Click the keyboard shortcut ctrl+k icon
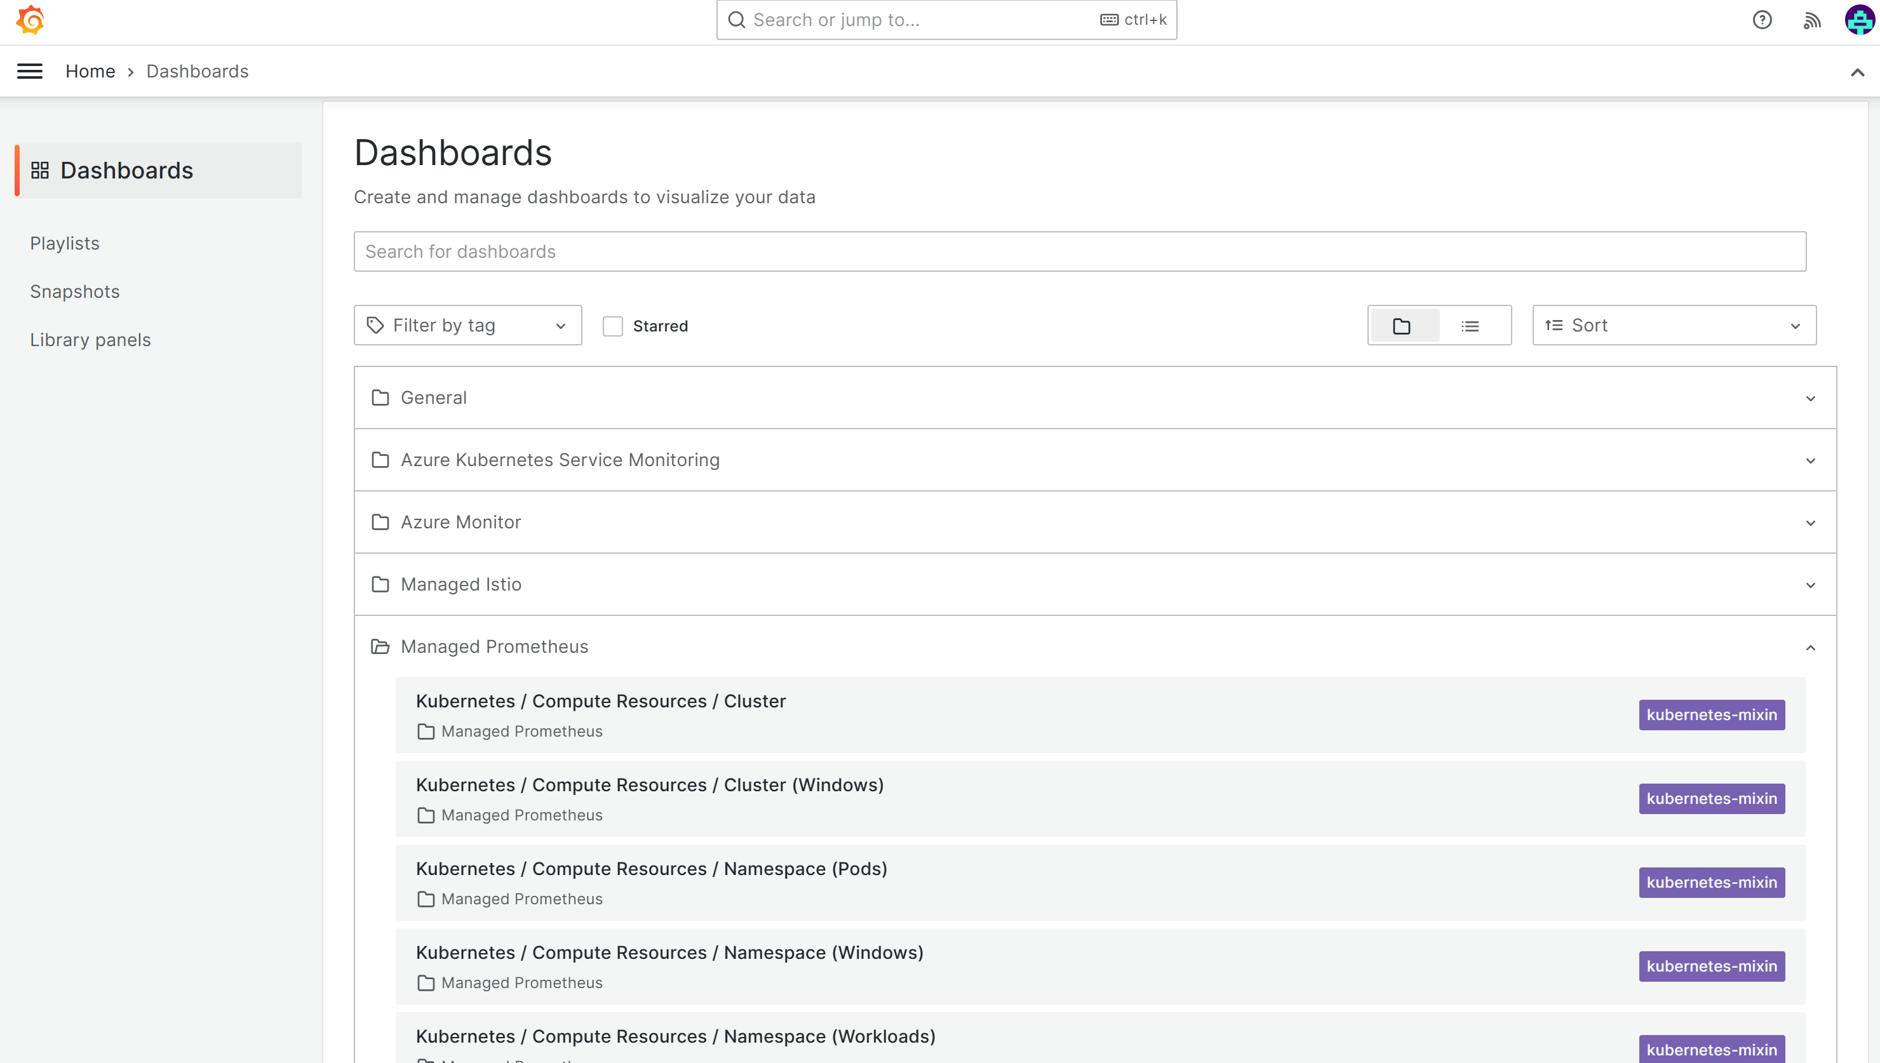Viewport: 1880px width, 1063px height. pos(1109,20)
